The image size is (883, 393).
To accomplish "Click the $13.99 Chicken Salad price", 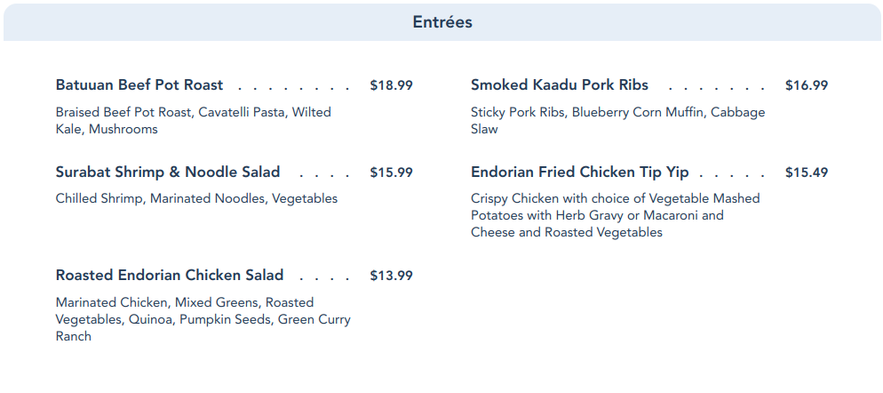I will point(391,276).
